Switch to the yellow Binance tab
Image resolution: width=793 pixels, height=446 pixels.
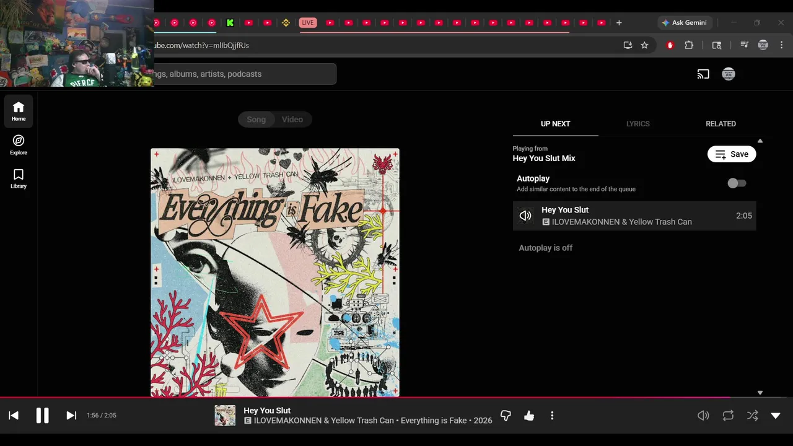click(x=286, y=23)
